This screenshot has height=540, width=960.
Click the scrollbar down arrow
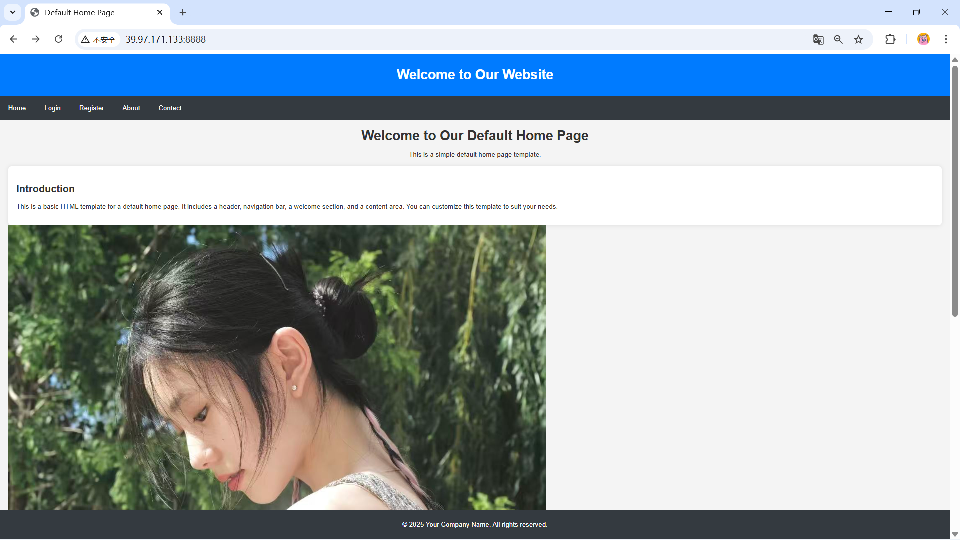point(955,534)
